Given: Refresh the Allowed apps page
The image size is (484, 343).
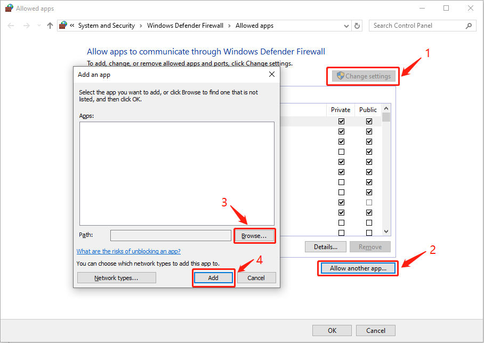Looking at the screenshot, I should (x=357, y=26).
